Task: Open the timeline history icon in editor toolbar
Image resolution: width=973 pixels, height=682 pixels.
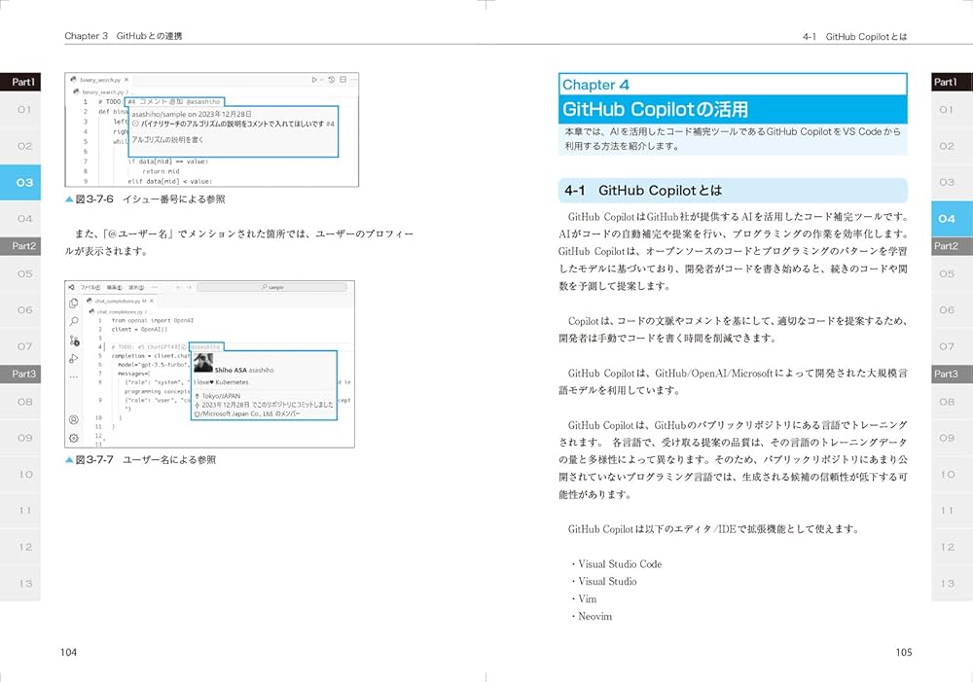Action: [331, 79]
